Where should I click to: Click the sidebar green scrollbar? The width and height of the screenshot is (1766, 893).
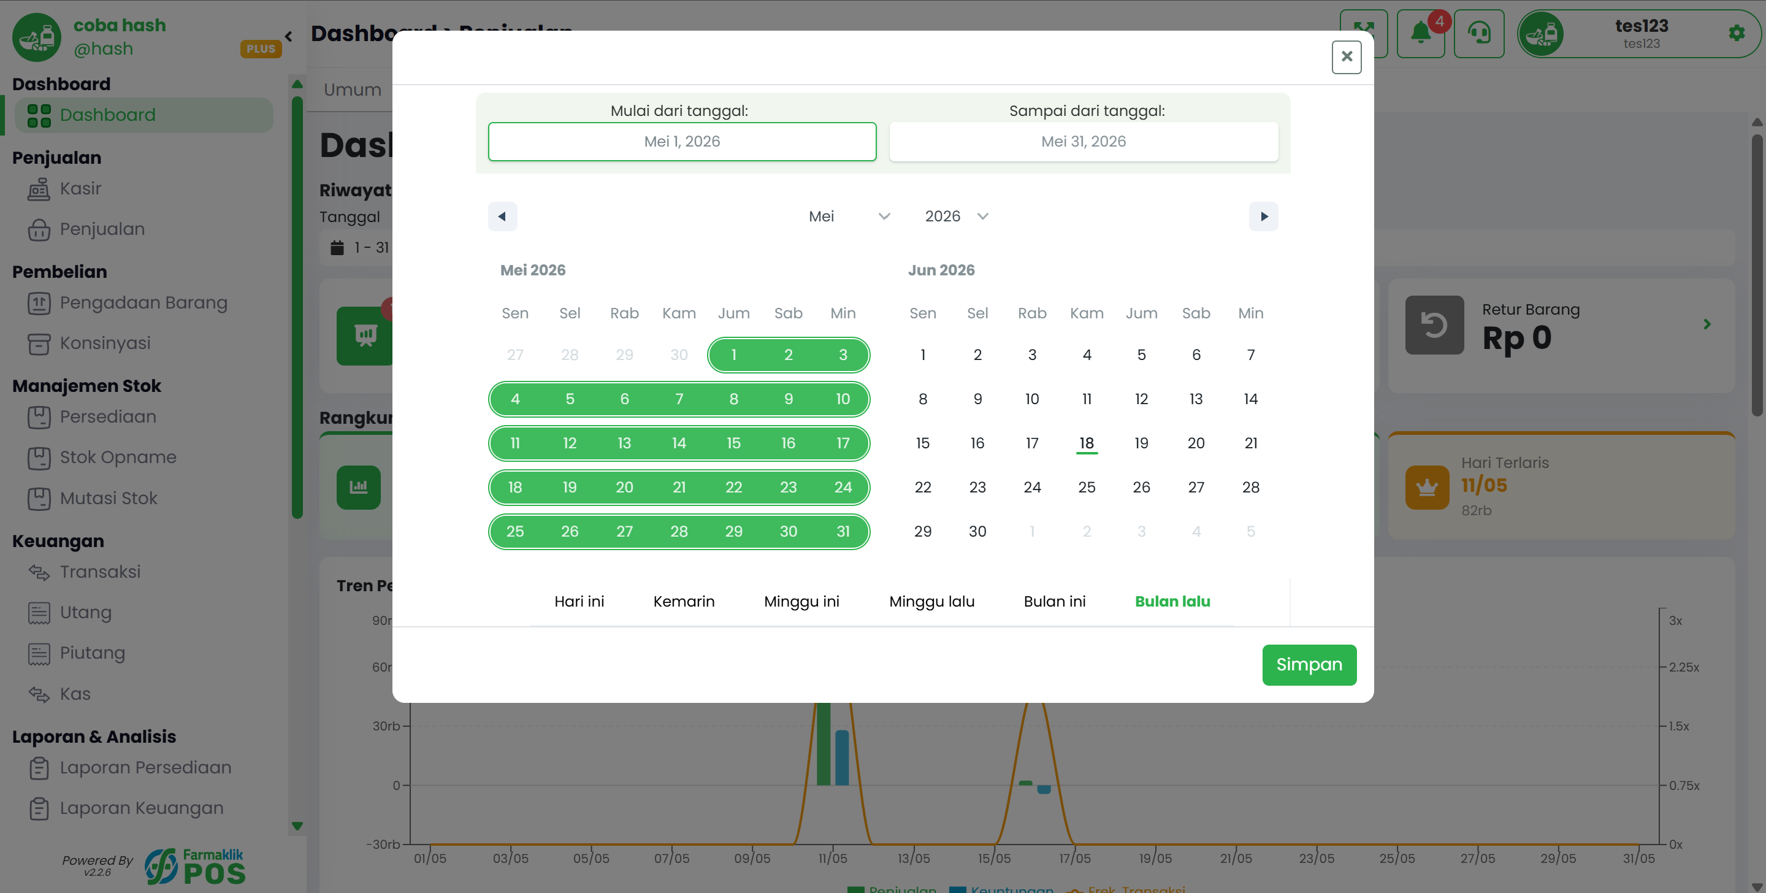[297, 307]
